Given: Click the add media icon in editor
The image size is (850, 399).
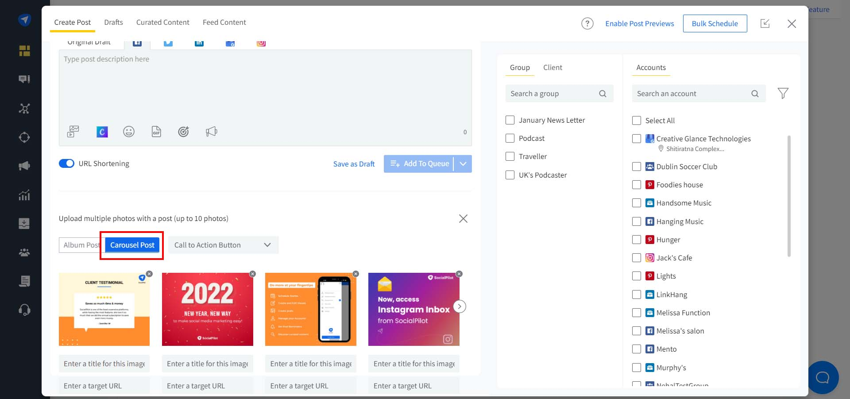Looking at the screenshot, I should (x=73, y=132).
